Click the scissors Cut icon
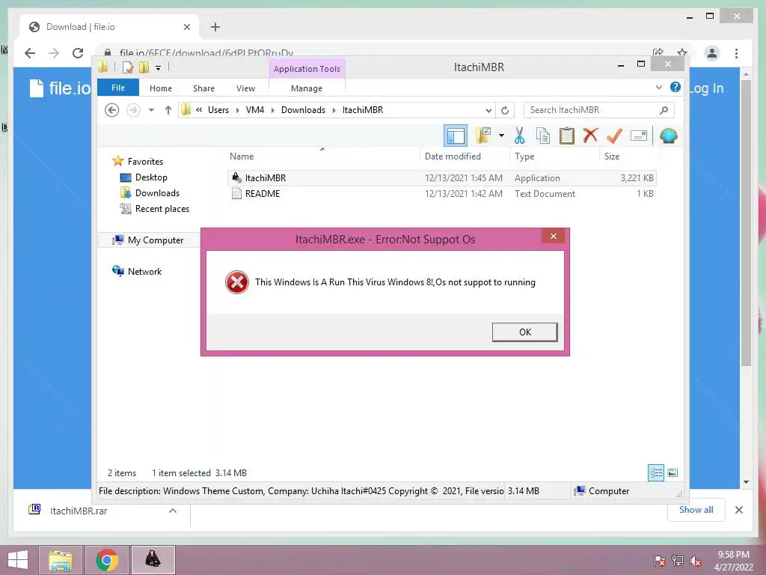 pyautogui.click(x=519, y=136)
